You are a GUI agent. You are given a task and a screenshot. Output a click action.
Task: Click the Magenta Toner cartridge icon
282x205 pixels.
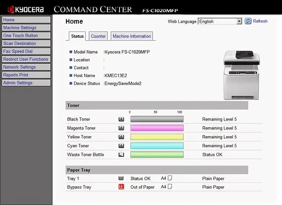click(x=121, y=128)
